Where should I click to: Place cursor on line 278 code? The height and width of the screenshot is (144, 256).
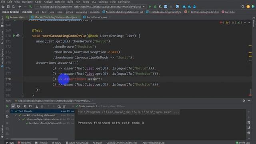pyautogui.click(x=77, y=79)
